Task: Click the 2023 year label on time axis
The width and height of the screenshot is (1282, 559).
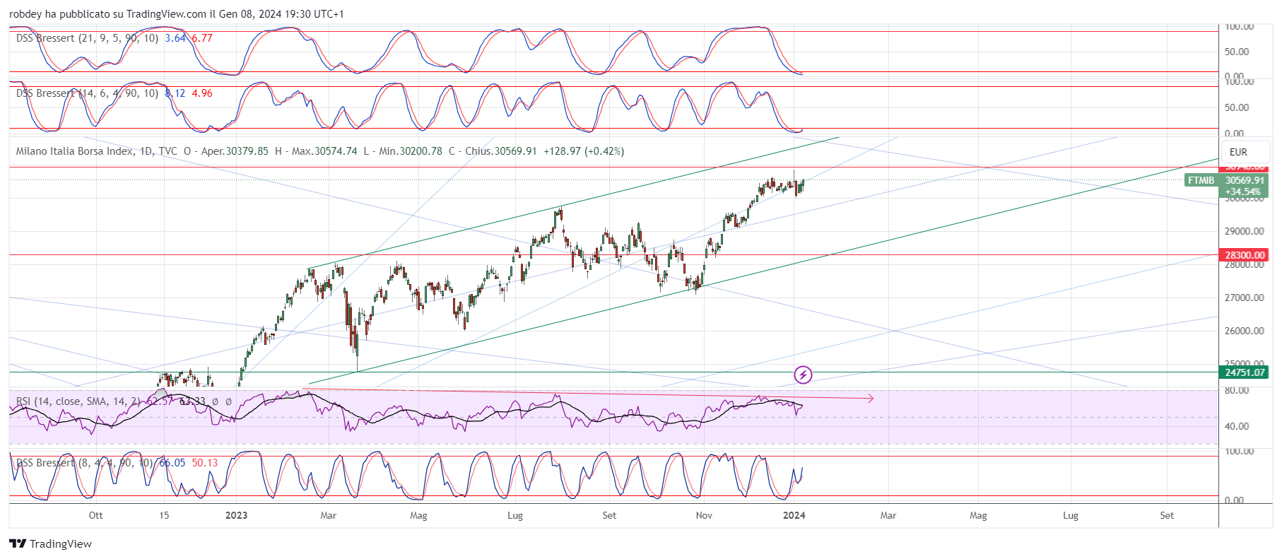Action: point(236,515)
